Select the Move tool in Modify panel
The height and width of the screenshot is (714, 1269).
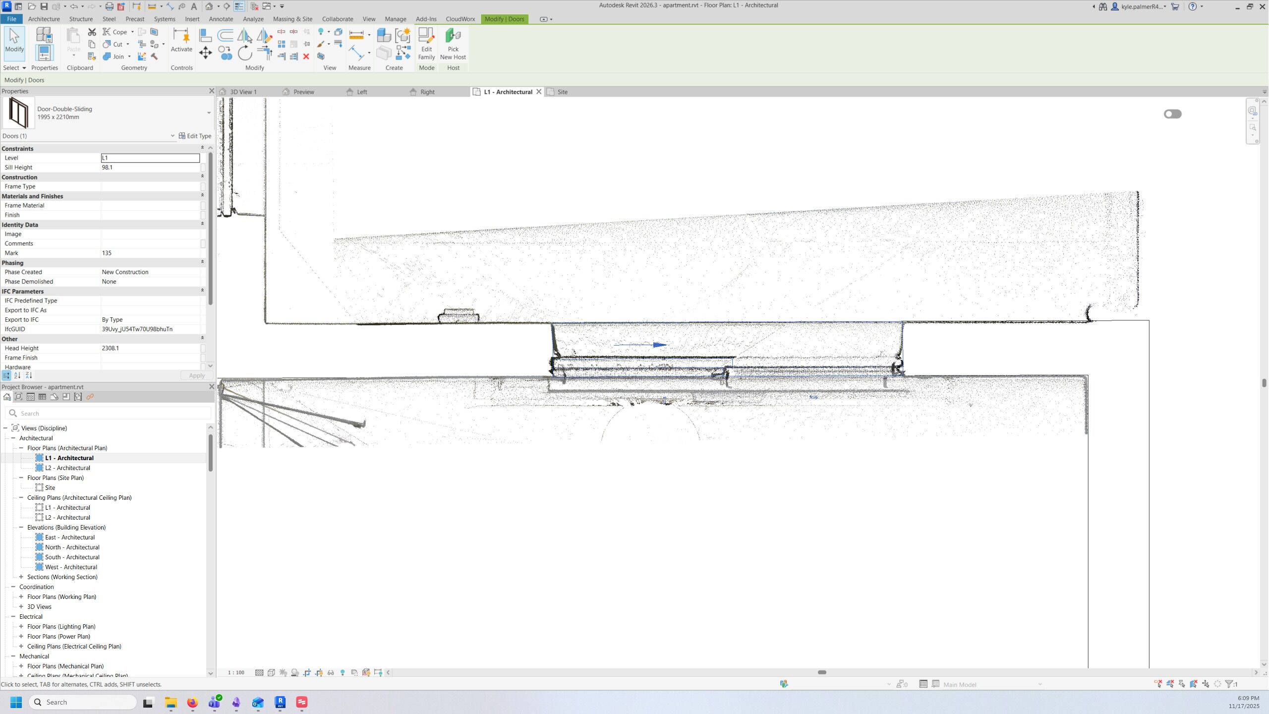click(205, 53)
